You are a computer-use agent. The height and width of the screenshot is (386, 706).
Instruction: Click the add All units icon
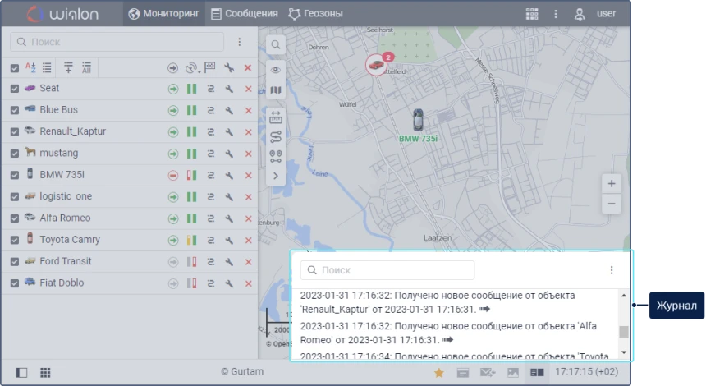coord(86,67)
